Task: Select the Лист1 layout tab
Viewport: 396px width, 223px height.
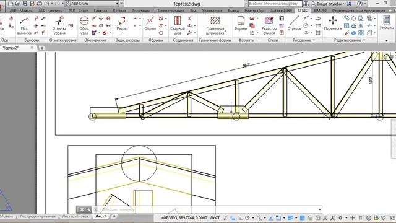Action: 100,217
